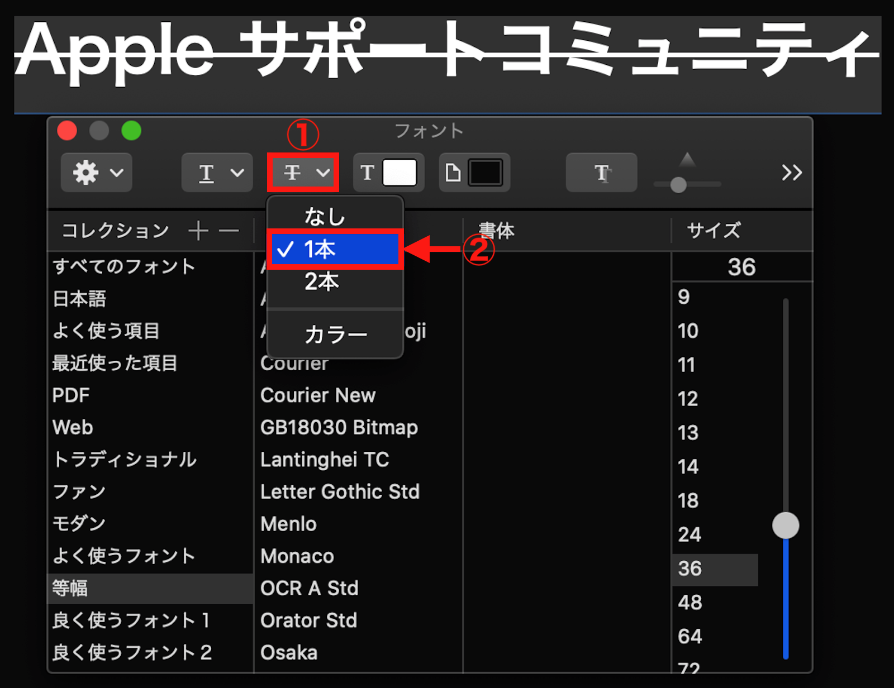
Task: Remove the collection with the minus icon
Action: click(229, 230)
